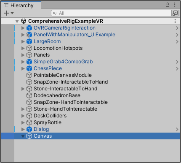Click the SimpleGrab4ComboGrab prefab cube icon
This screenshot has width=181, height=163.
pos(29,62)
